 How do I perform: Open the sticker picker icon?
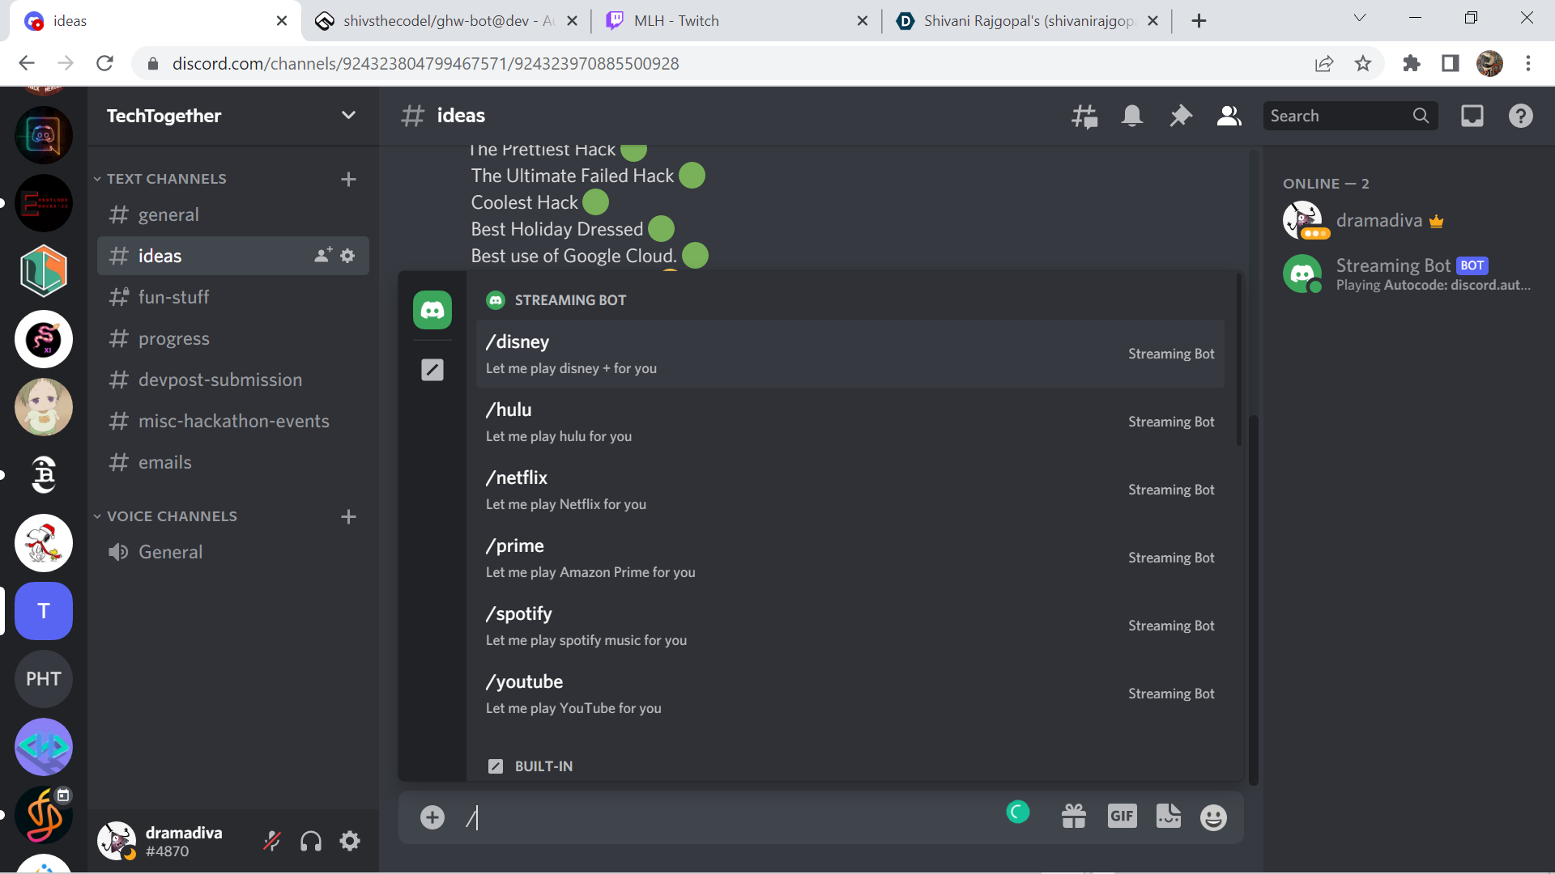click(1168, 817)
